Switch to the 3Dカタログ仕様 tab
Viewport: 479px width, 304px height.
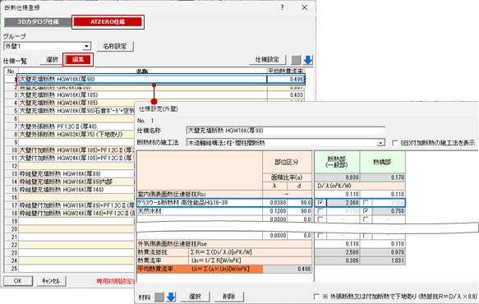pos(38,22)
